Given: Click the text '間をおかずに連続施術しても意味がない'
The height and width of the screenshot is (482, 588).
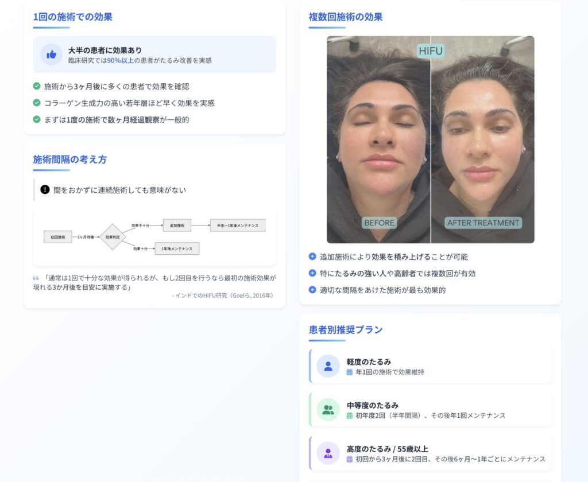Looking at the screenshot, I should [x=119, y=190].
